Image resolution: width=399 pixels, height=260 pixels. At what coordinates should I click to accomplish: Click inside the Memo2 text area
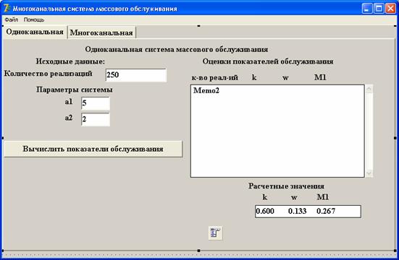pyautogui.click(x=277, y=131)
